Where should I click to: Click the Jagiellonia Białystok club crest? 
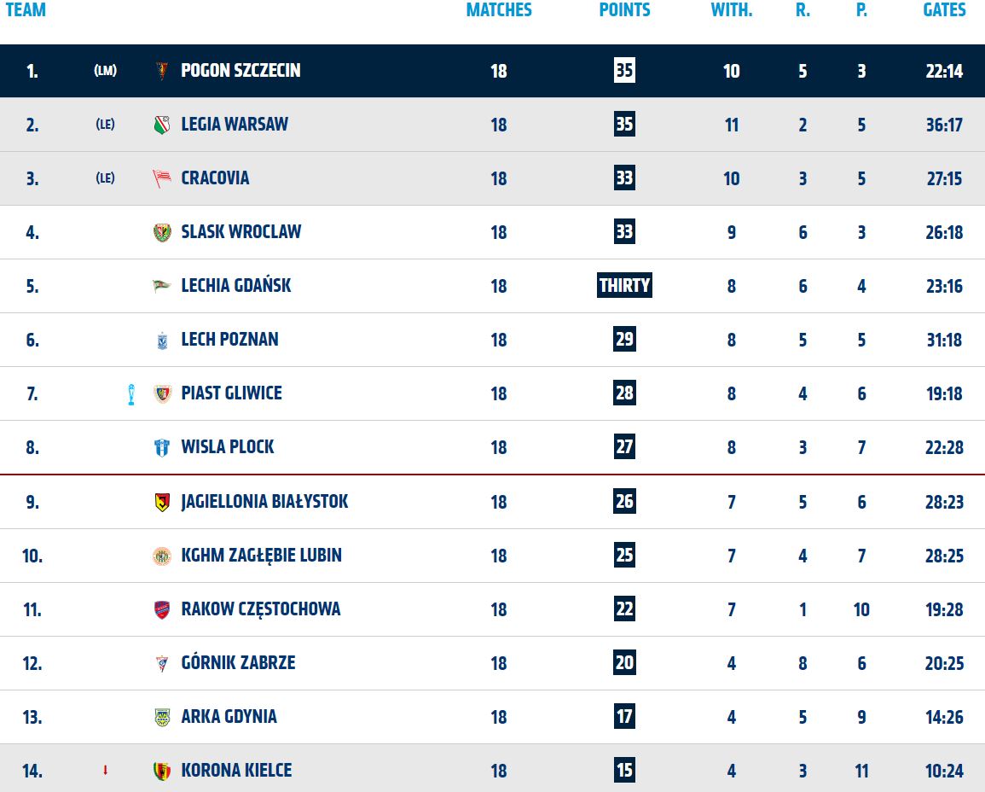pos(162,502)
